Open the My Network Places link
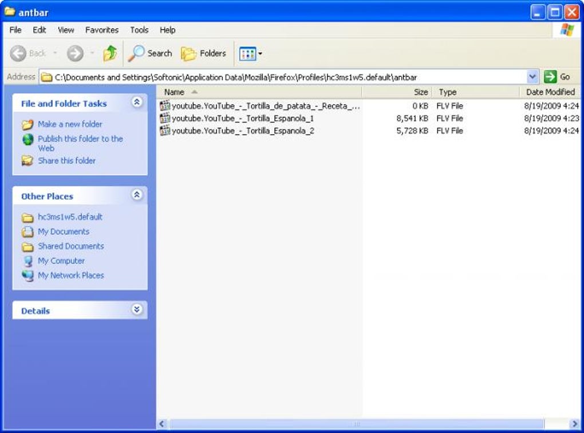 click(71, 275)
